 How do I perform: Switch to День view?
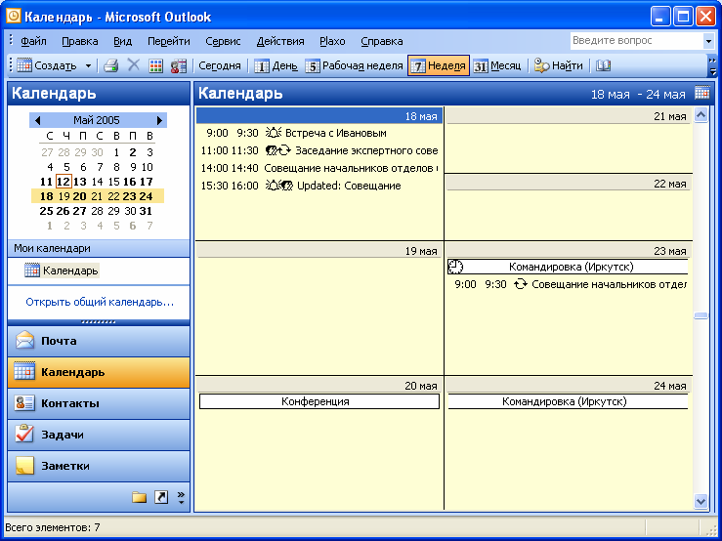(x=276, y=65)
